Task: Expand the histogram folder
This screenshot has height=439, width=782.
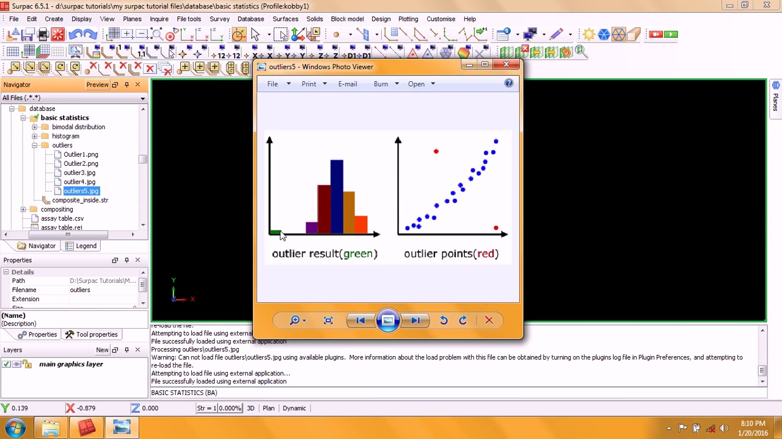Action: (35, 136)
